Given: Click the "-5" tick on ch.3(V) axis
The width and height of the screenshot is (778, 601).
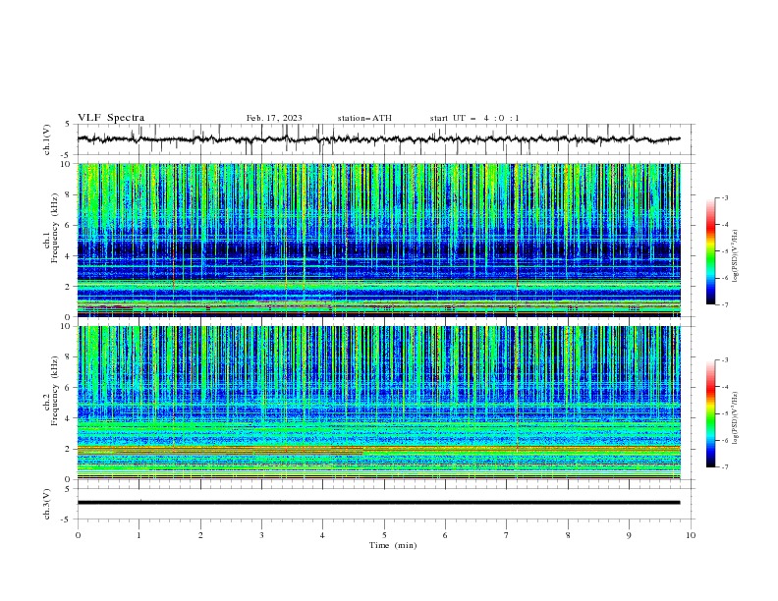Looking at the screenshot, I should (67, 519).
